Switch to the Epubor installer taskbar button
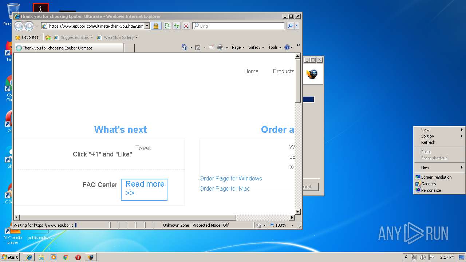 tap(90, 257)
